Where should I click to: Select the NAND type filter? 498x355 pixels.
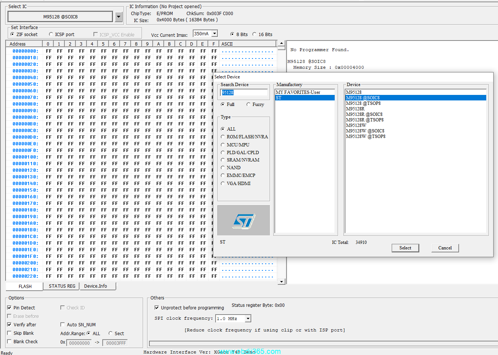pos(223,168)
